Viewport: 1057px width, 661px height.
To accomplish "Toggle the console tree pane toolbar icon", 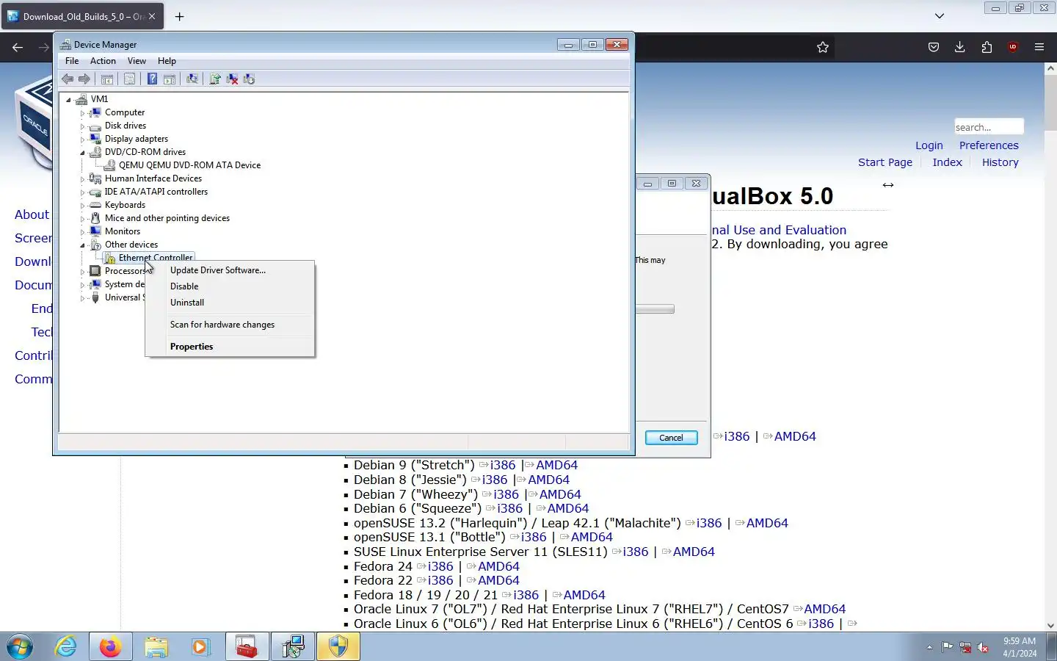I will 107,79.
